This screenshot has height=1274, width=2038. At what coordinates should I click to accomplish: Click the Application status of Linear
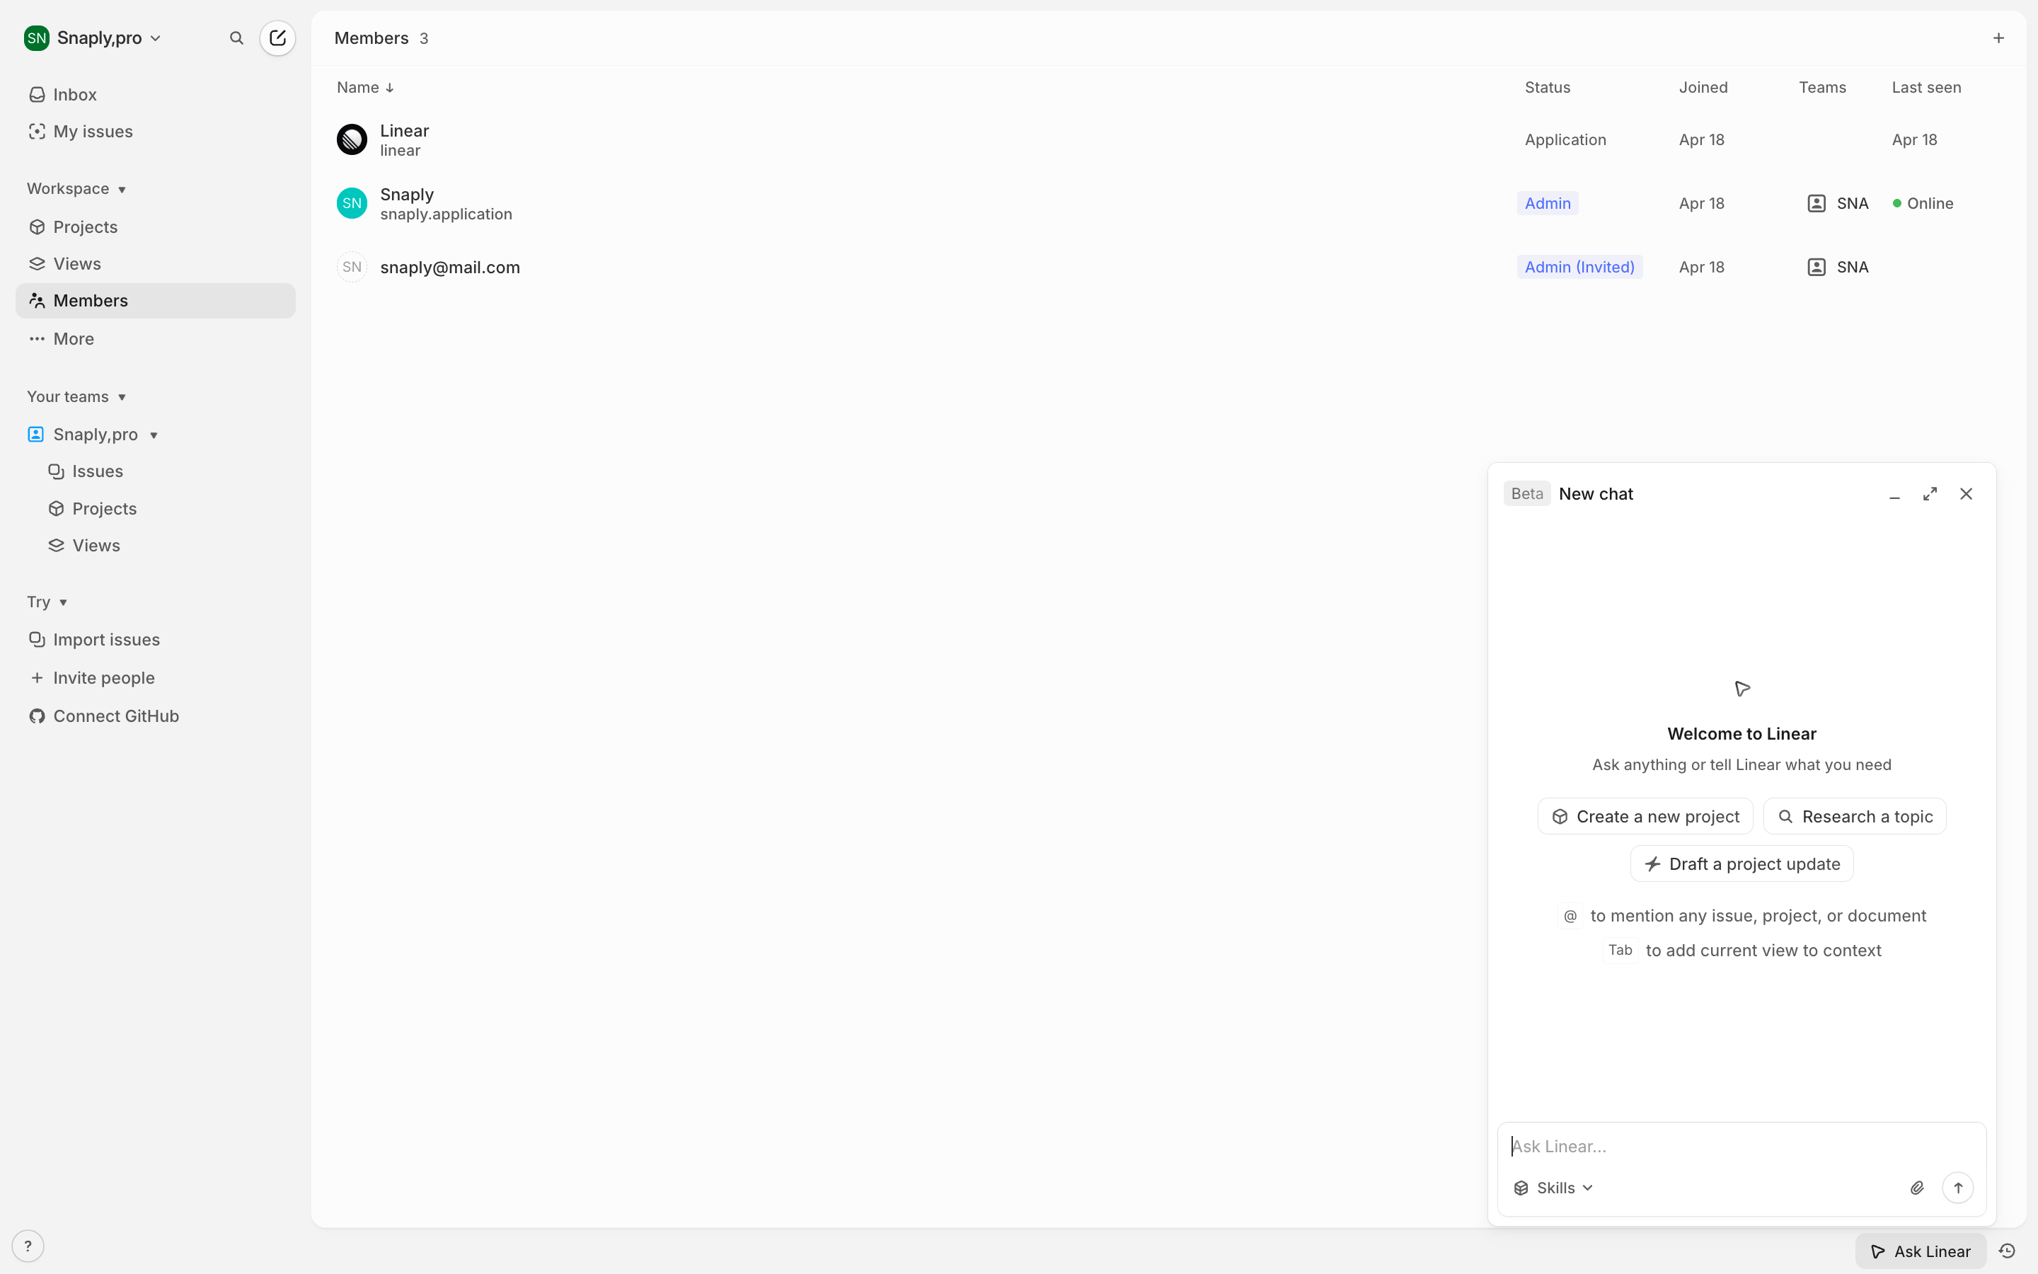1565,140
